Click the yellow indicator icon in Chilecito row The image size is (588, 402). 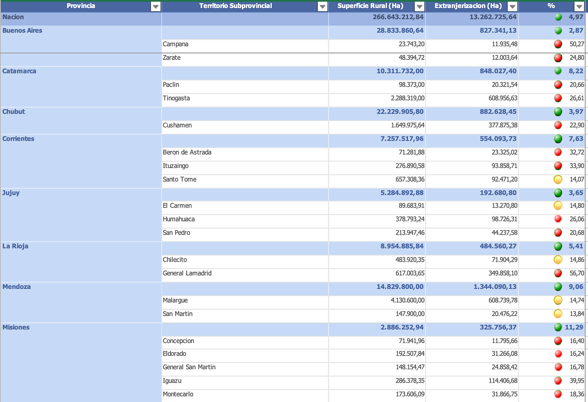pyautogui.click(x=558, y=260)
